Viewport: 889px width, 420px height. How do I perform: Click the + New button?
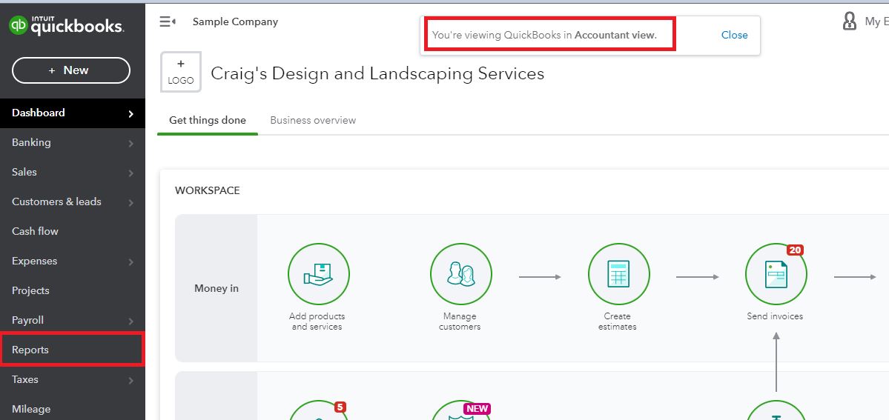click(x=71, y=70)
